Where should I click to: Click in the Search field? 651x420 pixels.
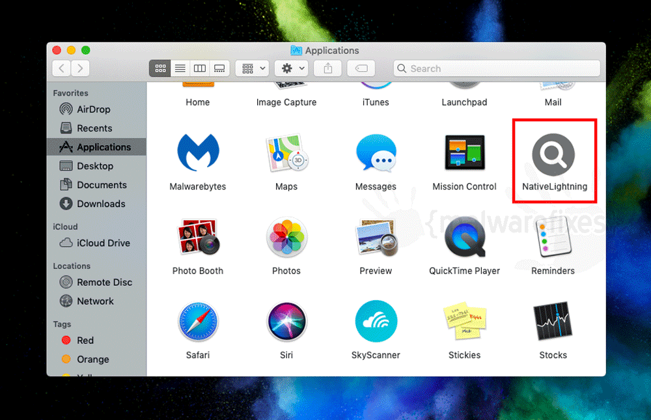(497, 68)
